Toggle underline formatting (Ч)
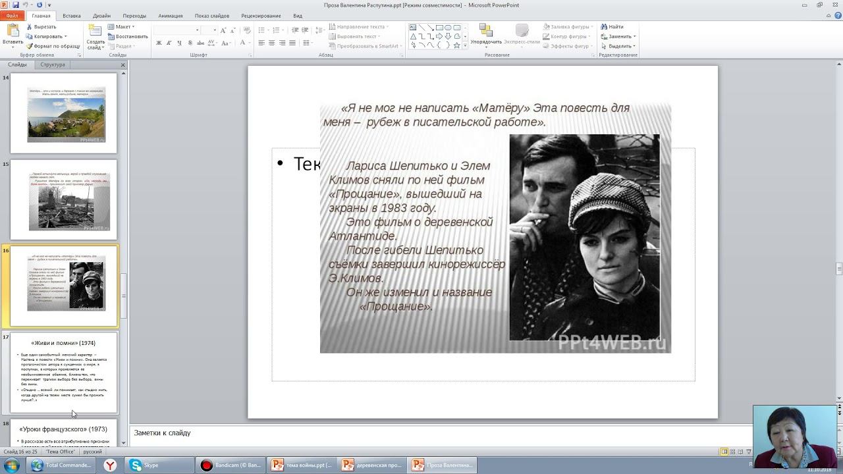This screenshot has width=843, height=474. 179,43
